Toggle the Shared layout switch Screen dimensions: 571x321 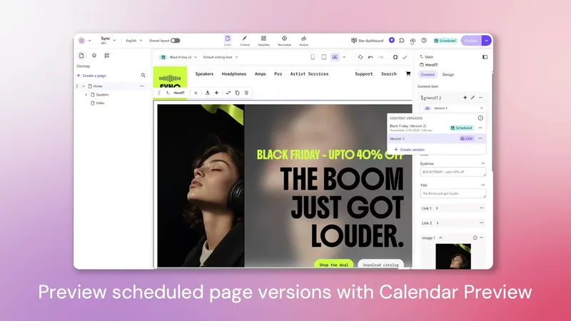click(x=175, y=41)
